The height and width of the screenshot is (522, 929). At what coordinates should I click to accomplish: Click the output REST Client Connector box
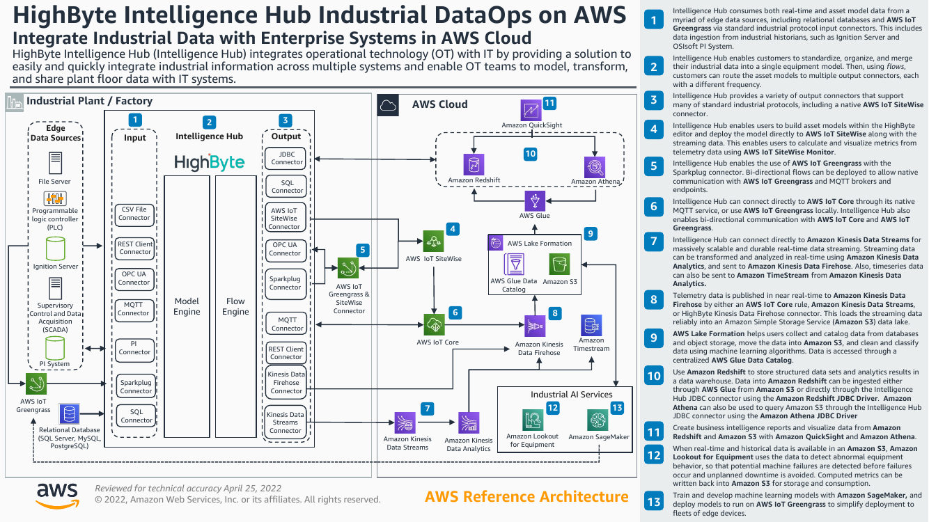(x=286, y=353)
